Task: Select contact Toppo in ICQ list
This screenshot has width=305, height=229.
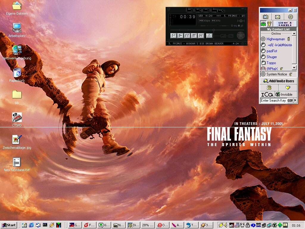Action: click(269, 63)
